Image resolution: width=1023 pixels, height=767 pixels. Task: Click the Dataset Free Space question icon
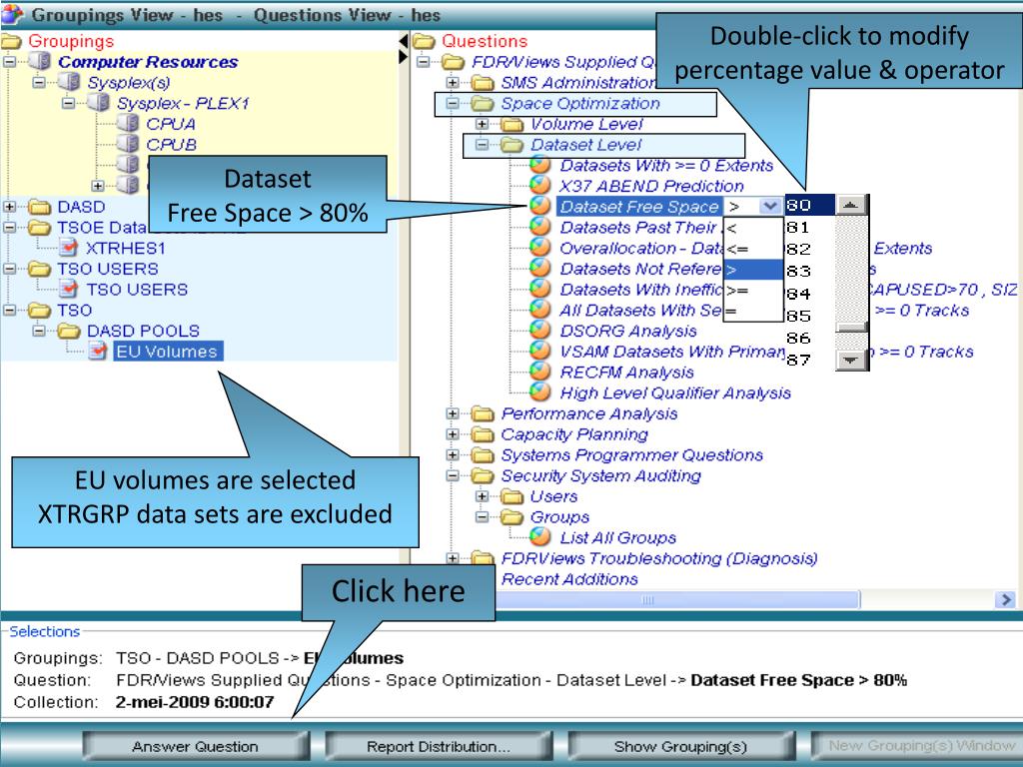(x=540, y=206)
